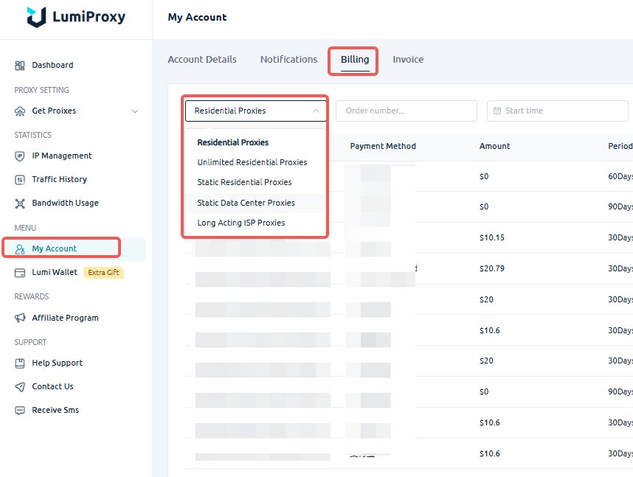This screenshot has width=633, height=477.
Task: Open Help Support page
Action: [58, 363]
